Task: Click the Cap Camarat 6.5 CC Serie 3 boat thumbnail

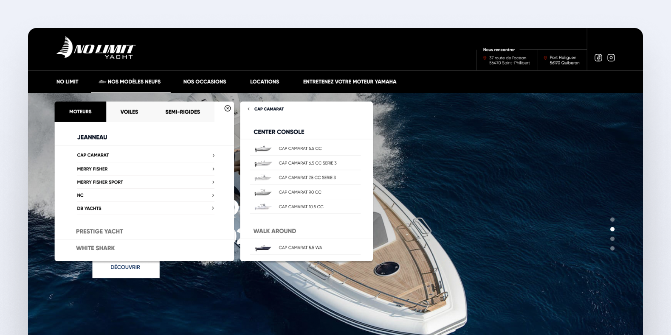Action: (x=263, y=163)
